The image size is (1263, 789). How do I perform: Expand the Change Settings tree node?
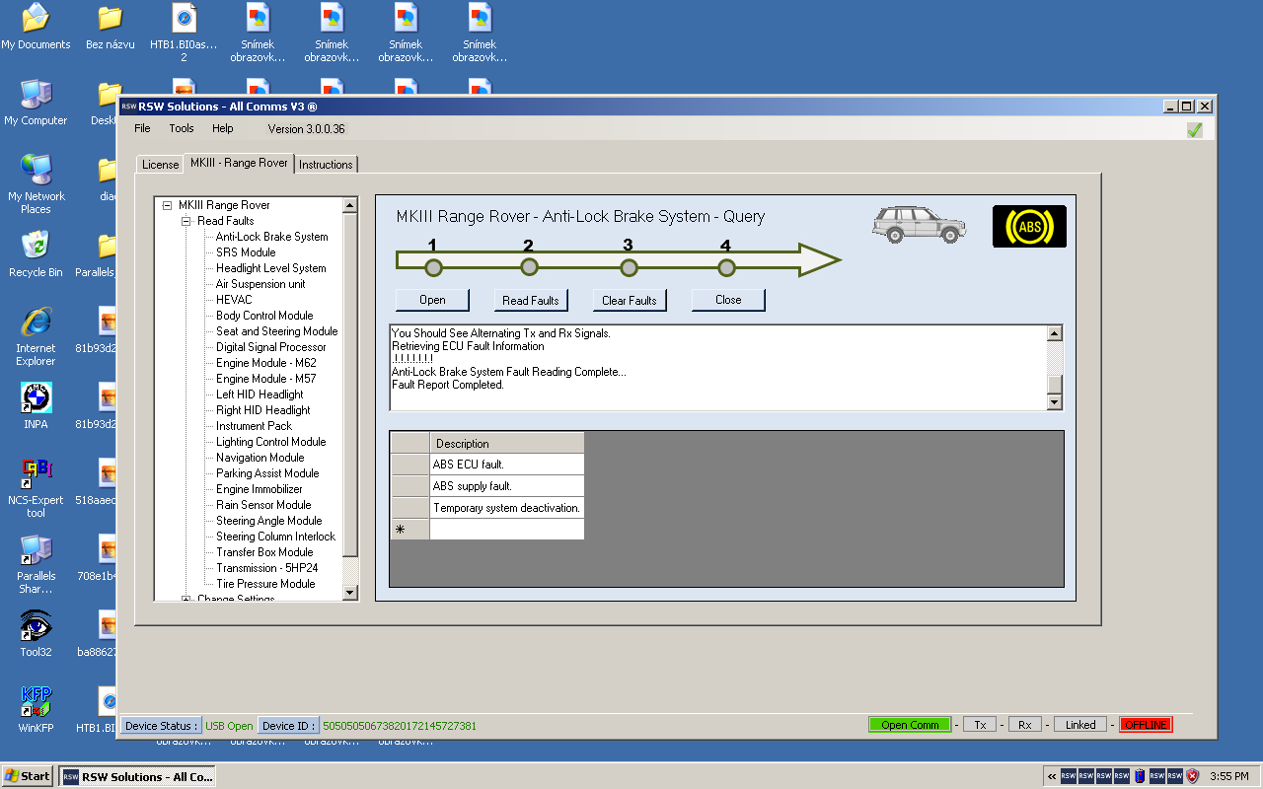[186, 599]
